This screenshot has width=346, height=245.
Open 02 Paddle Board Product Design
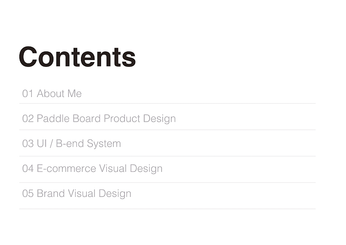click(99, 119)
